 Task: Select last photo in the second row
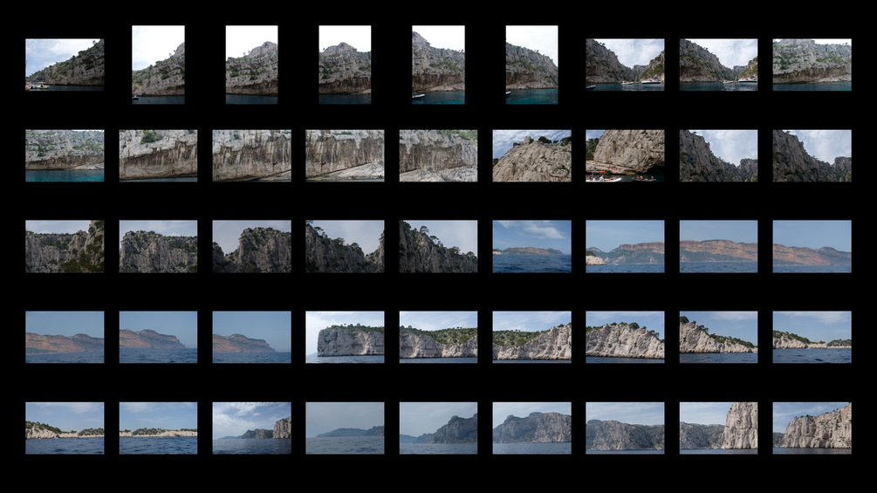812,156
